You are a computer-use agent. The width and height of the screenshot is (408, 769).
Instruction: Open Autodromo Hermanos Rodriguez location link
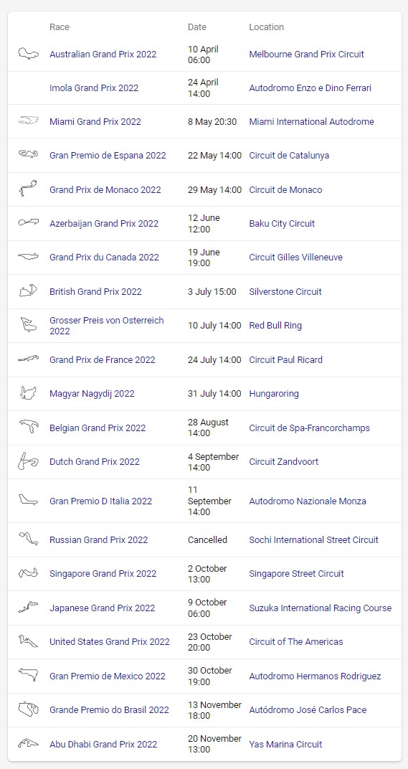click(315, 676)
